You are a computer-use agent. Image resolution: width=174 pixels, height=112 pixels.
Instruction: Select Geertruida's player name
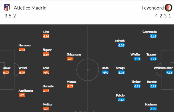click(x=150, y=32)
